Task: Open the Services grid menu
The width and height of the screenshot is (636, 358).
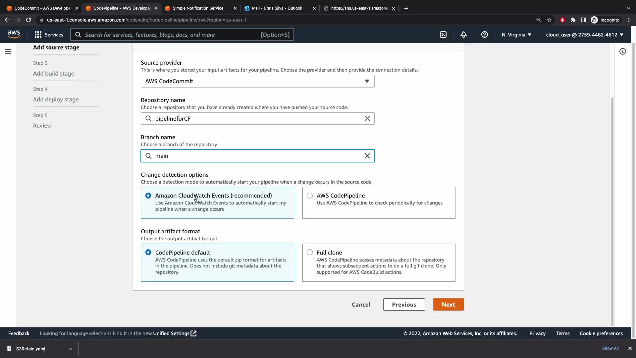Action: tap(49, 35)
